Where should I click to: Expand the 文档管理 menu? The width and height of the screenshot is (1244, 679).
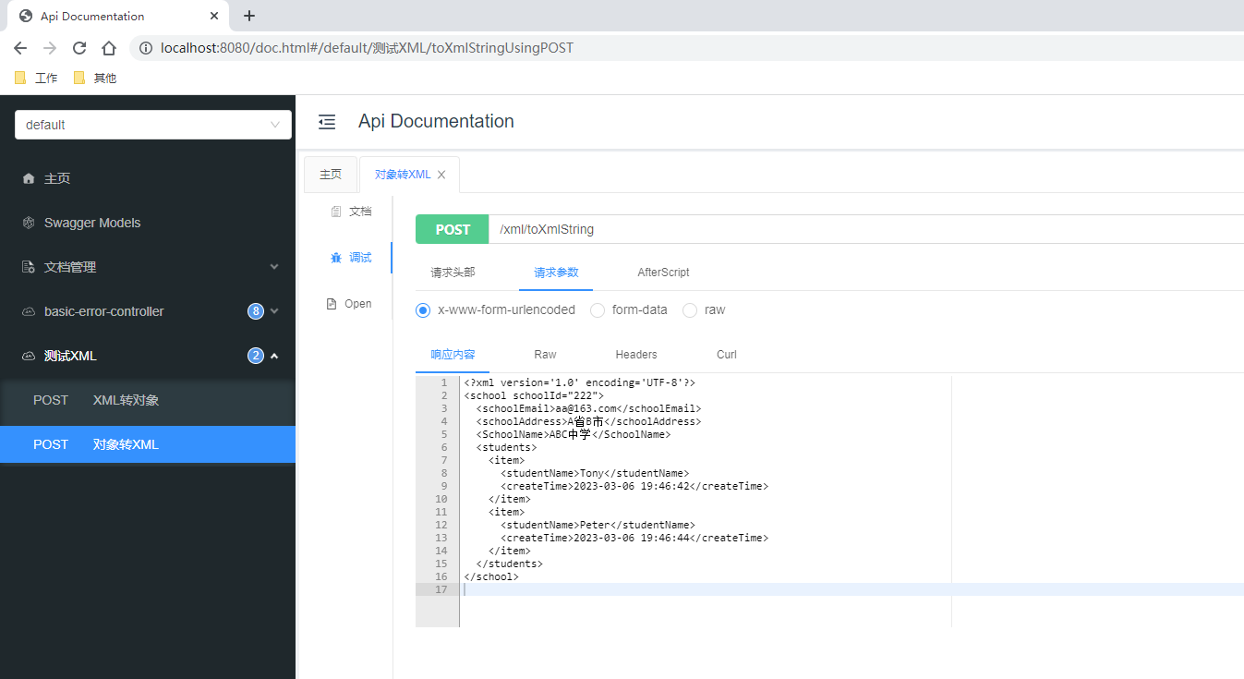coord(148,267)
